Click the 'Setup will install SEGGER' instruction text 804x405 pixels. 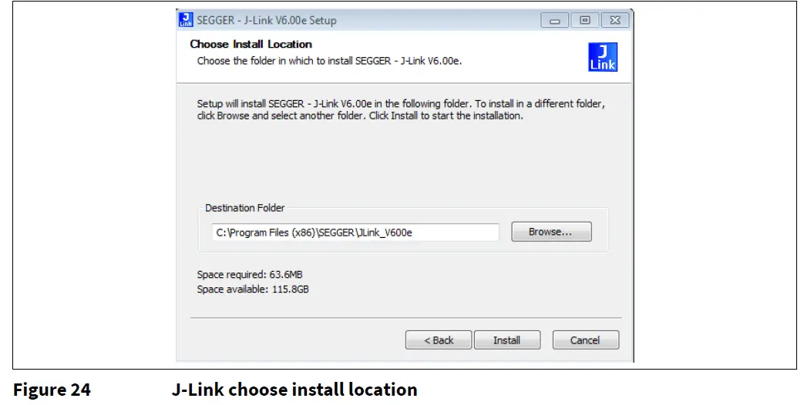click(x=401, y=109)
